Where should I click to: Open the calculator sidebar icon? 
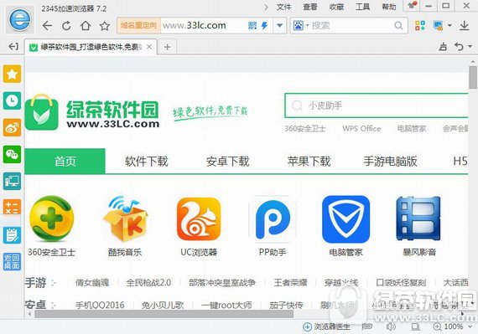(13, 207)
